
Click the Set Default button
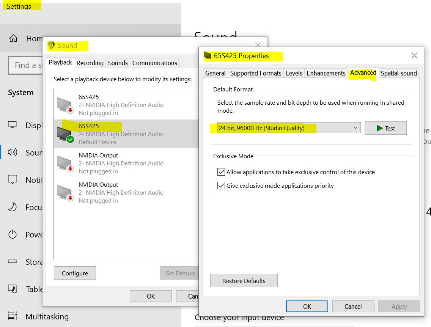[180, 273]
